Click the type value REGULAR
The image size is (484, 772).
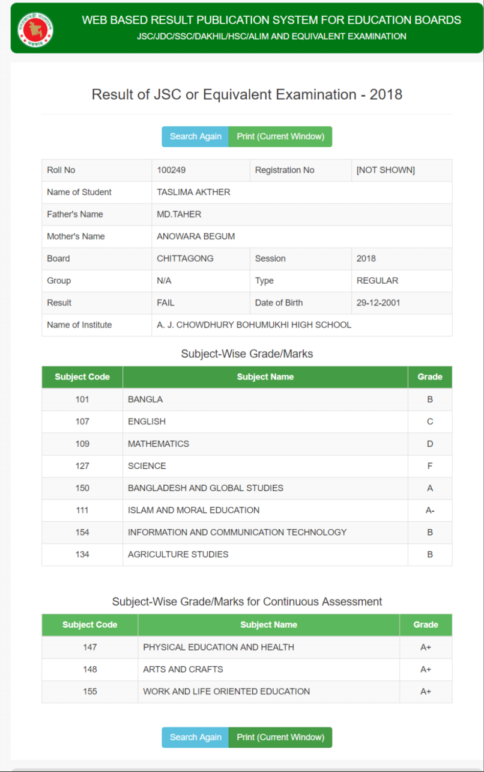[x=377, y=281]
